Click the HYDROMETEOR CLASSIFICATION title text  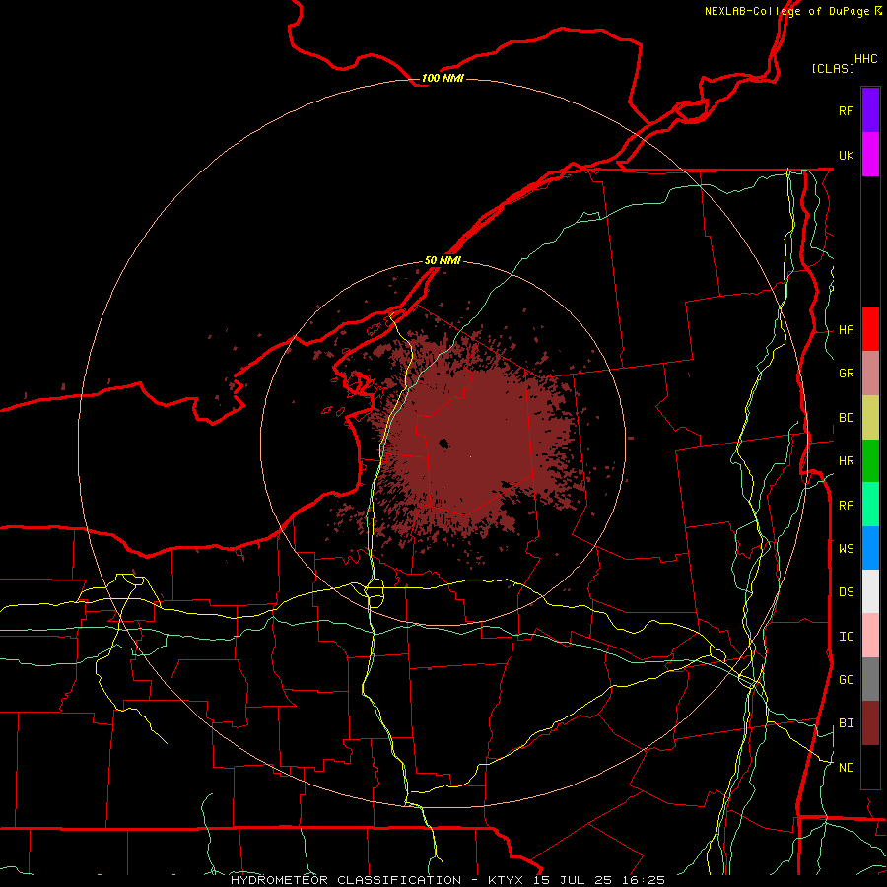346,880
